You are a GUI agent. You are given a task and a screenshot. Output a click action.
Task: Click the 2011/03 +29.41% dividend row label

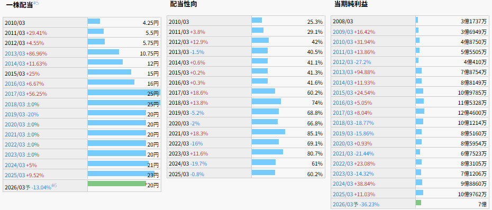point(26,33)
